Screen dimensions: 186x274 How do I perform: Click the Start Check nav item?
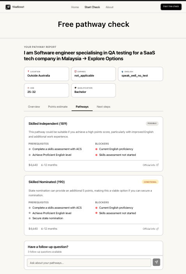click(92, 7)
